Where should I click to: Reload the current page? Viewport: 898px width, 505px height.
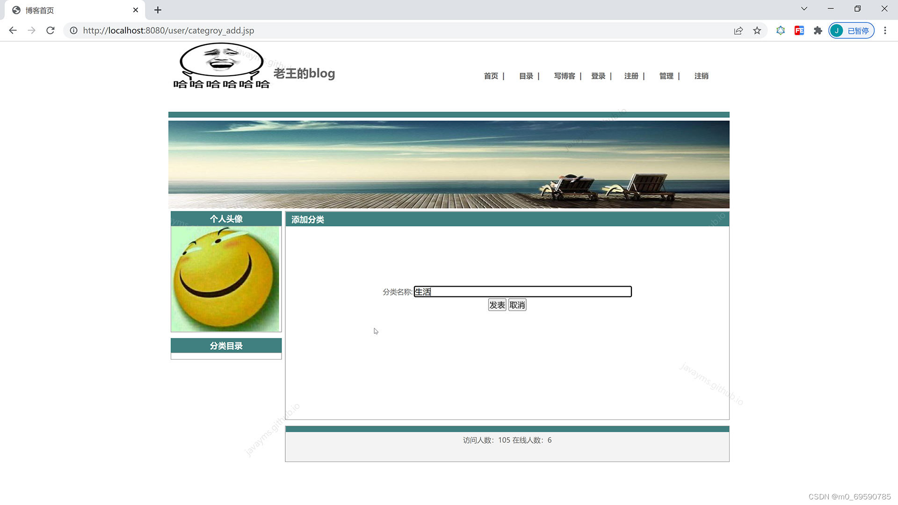[x=51, y=30]
